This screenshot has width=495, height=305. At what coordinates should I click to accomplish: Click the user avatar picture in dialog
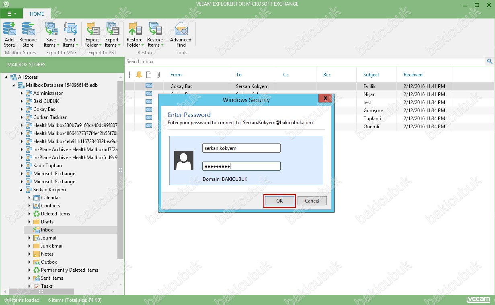(184, 160)
